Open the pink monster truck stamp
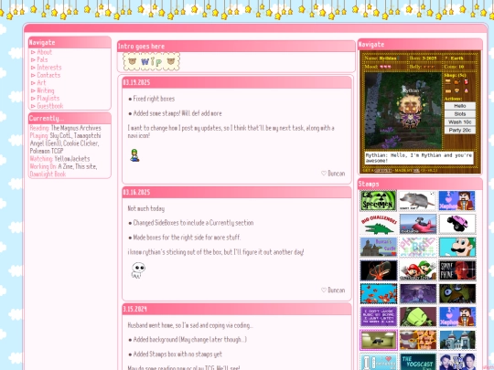494x370 pixels. click(457, 224)
